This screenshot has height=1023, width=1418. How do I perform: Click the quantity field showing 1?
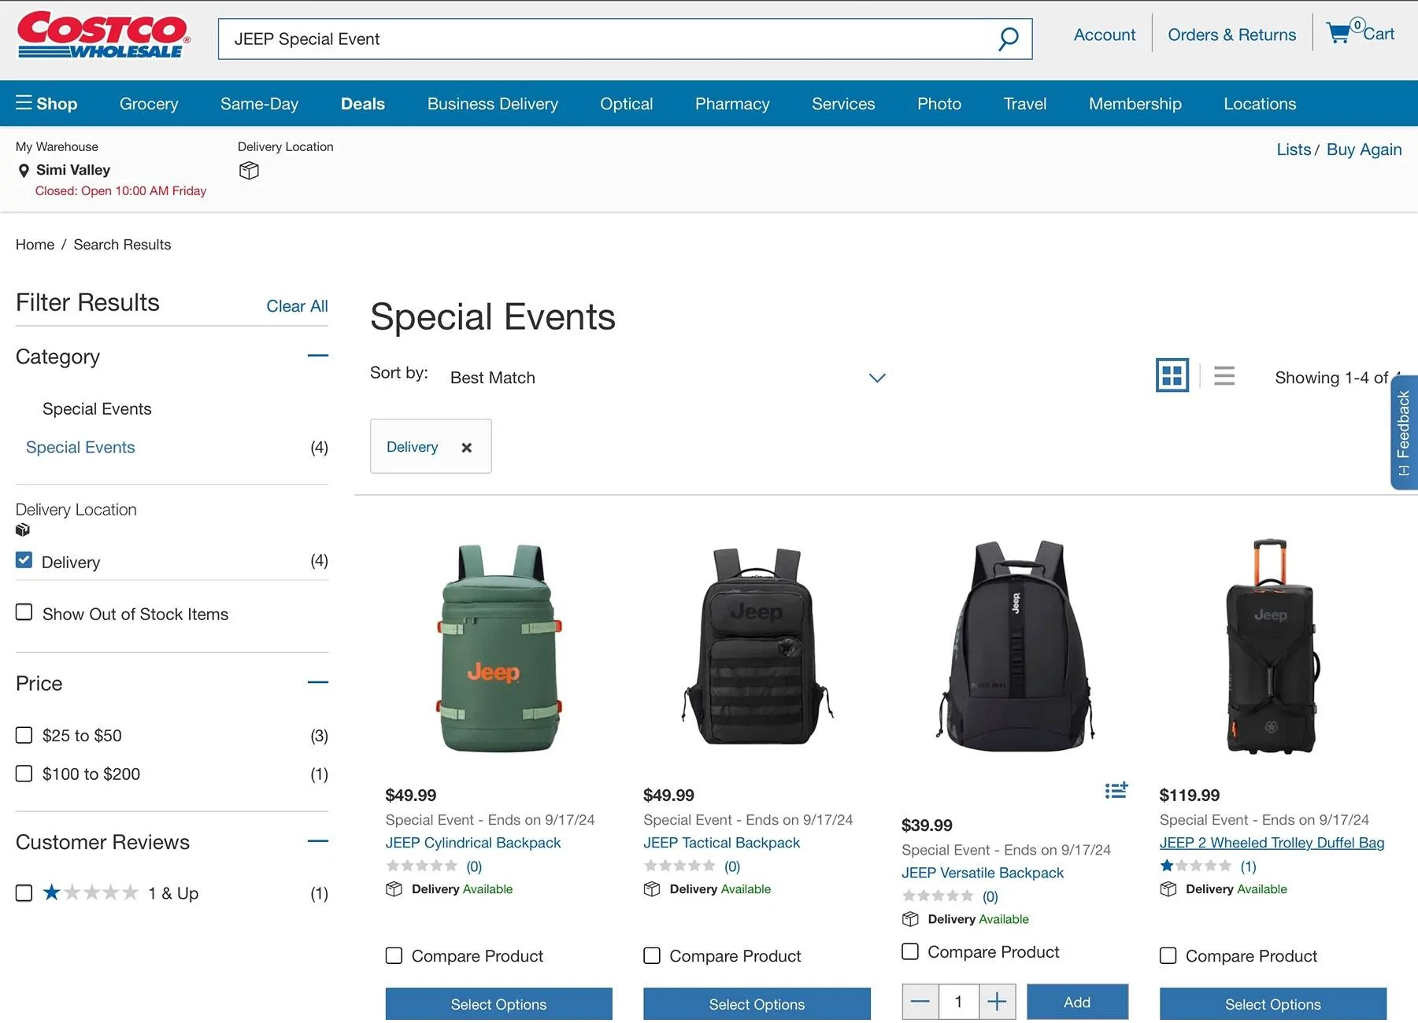pyautogui.click(x=958, y=1002)
